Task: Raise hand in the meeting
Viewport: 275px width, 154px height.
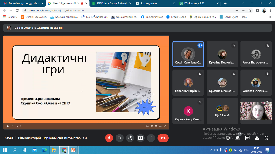Action: click(130, 138)
